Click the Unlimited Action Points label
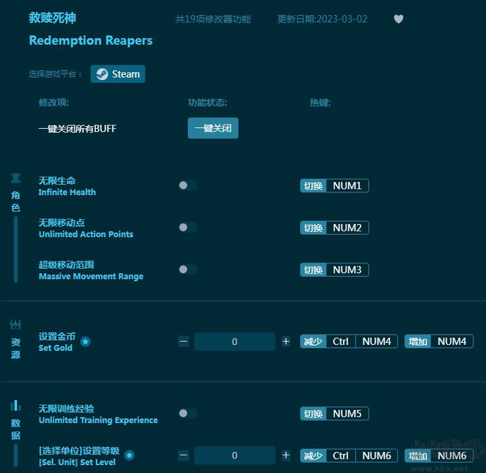 (x=86, y=235)
